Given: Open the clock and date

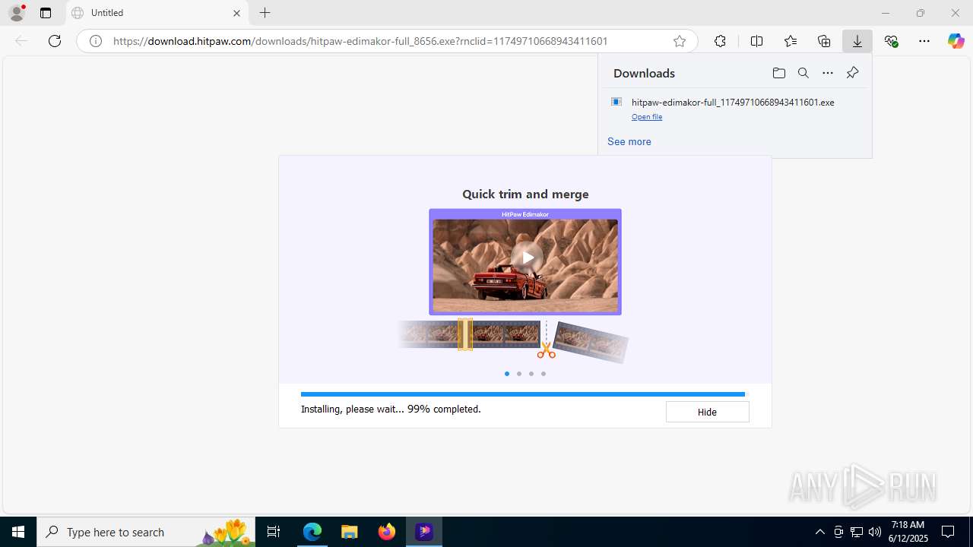Looking at the screenshot, I should pos(909,532).
